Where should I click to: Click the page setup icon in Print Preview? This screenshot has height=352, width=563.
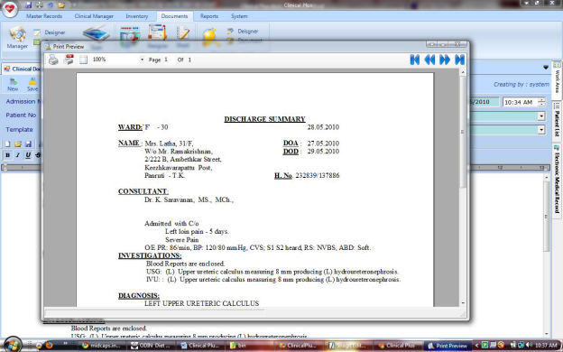[x=83, y=60]
